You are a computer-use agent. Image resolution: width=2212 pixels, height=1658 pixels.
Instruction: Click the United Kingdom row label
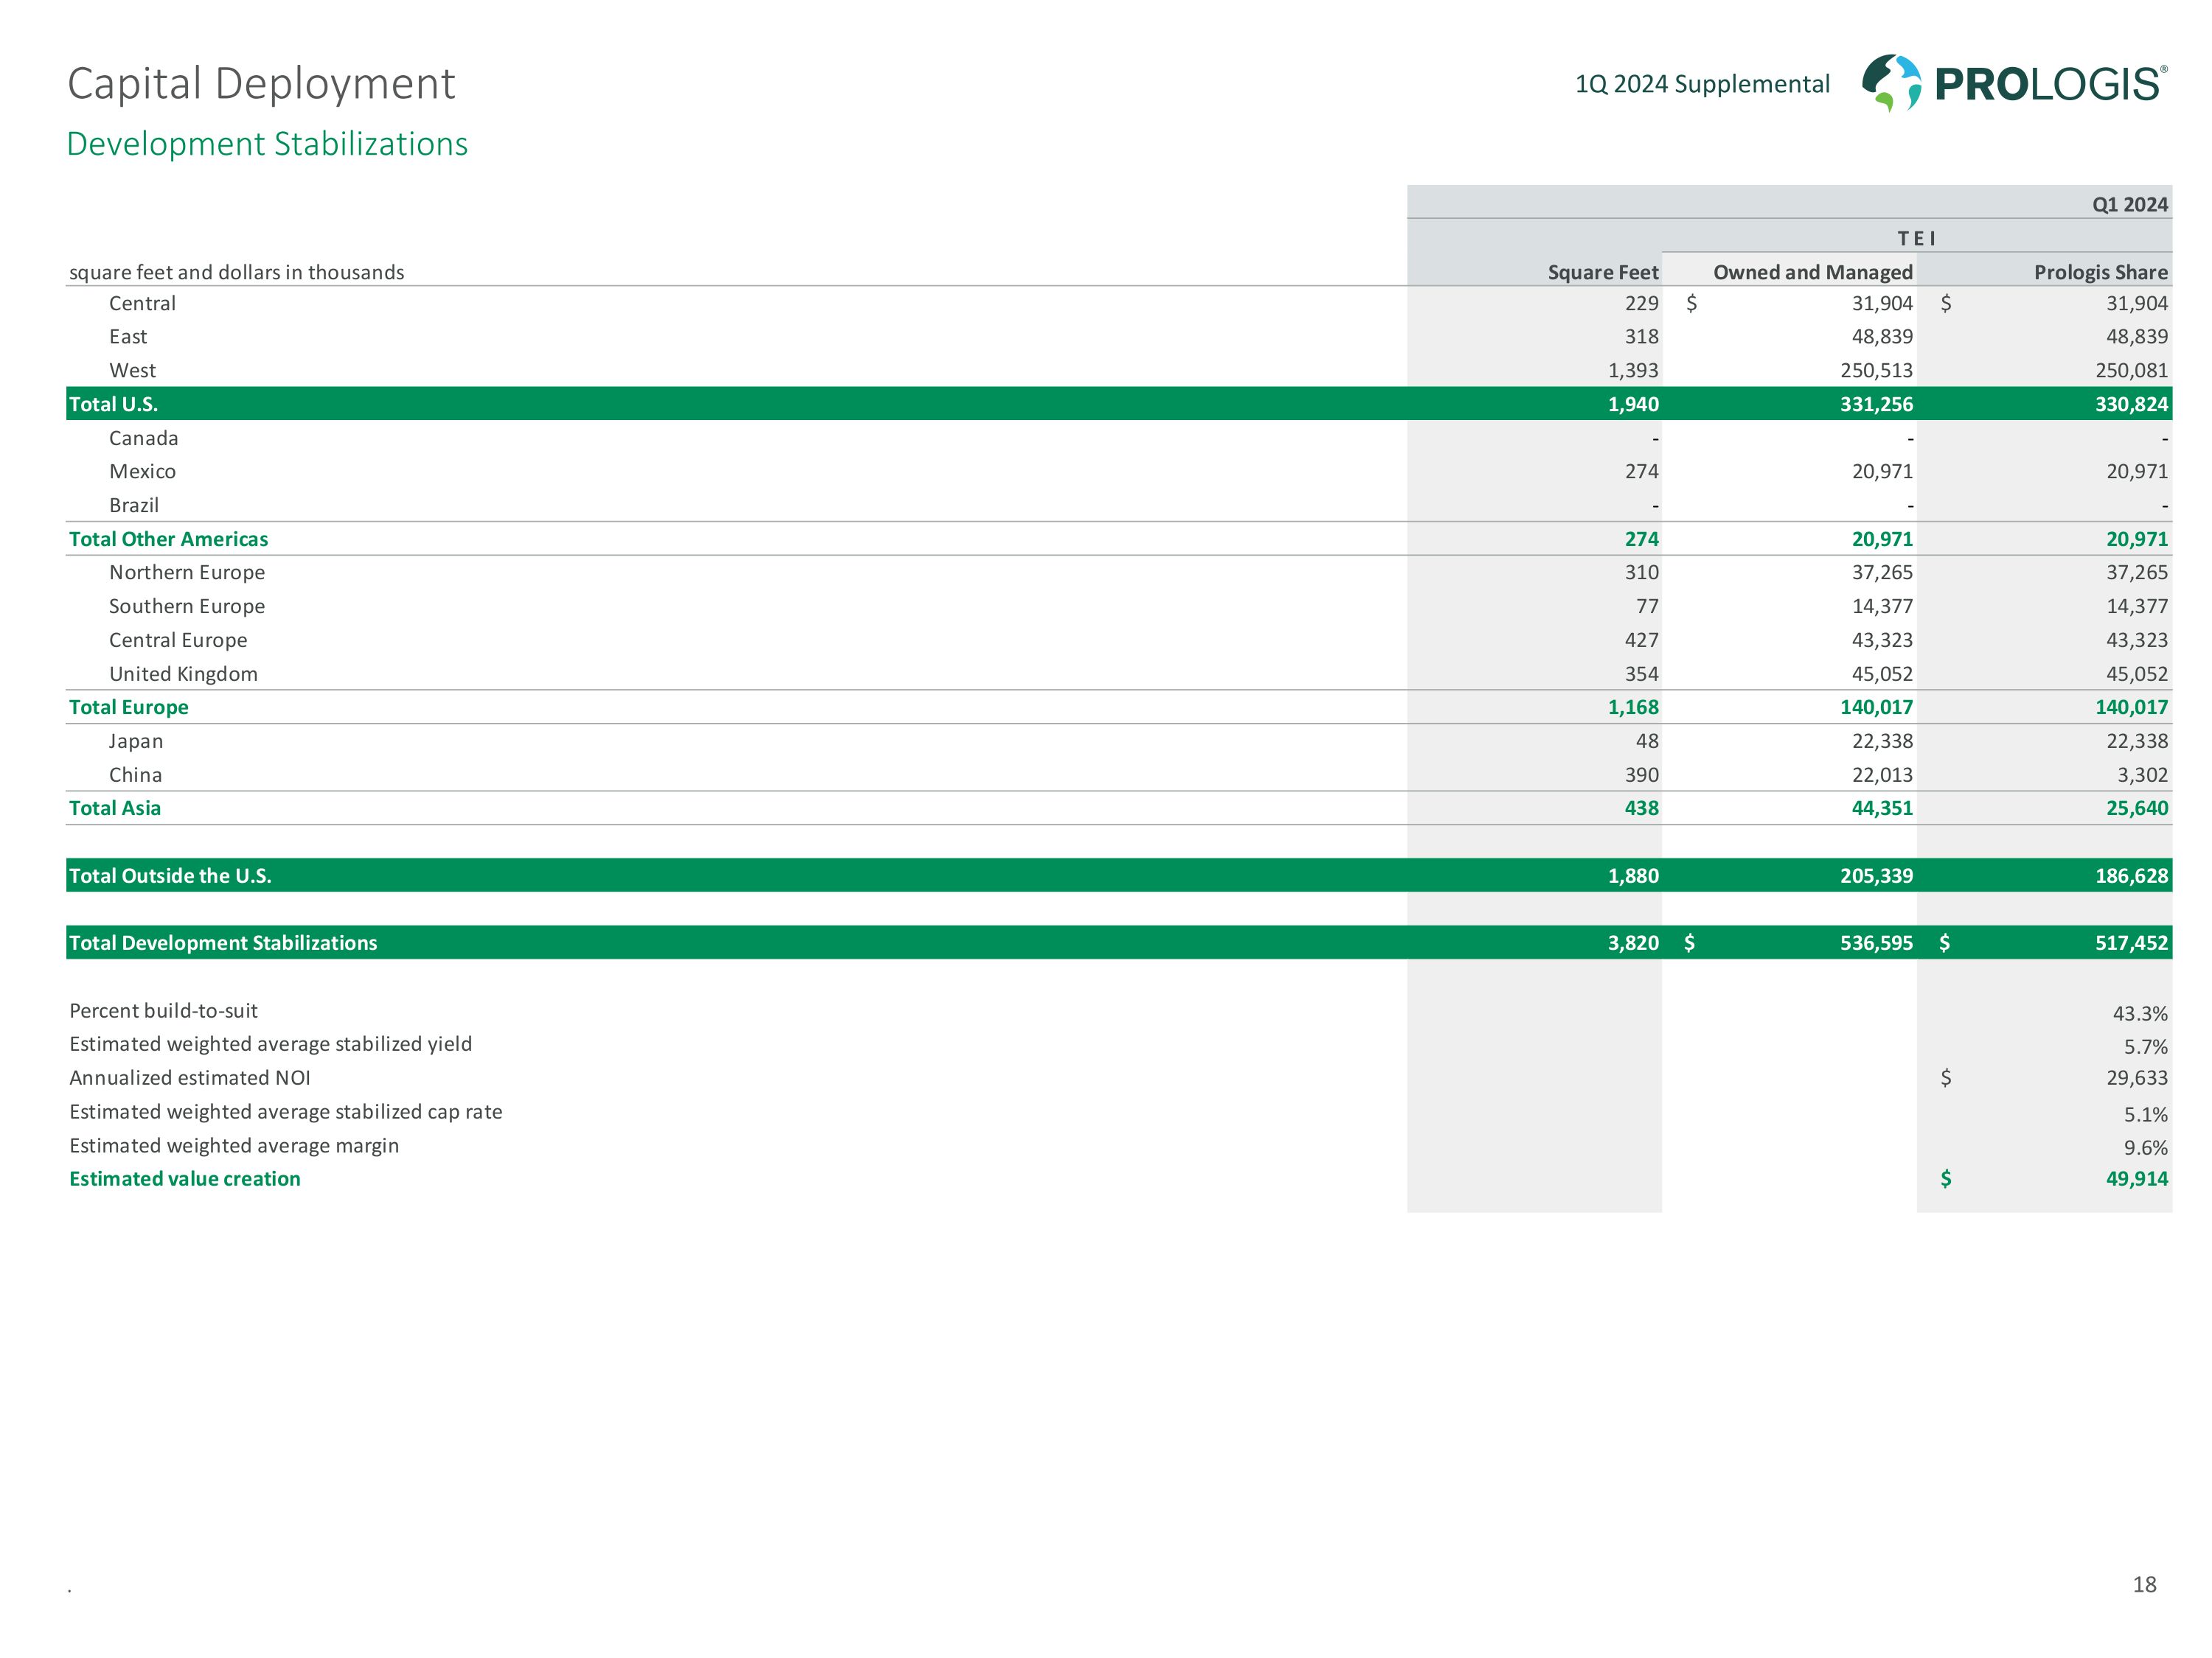point(183,674)
